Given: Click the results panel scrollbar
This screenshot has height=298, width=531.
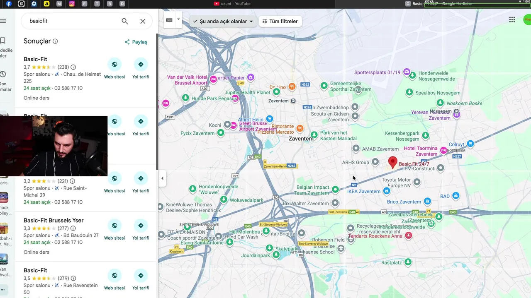Looking at the screenshot, I should pyautogui.click(x=157, y=101).
